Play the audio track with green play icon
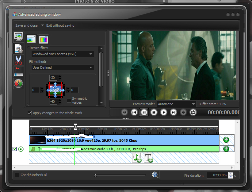Image resolution: width=252 pixels, height=192 pixels. [21, 149]
